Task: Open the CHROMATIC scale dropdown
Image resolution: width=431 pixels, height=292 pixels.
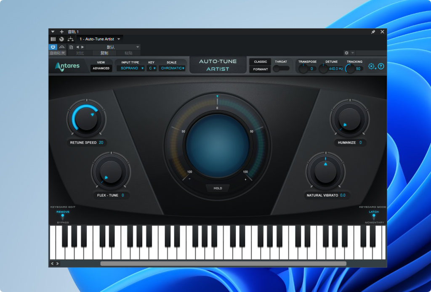Action: coord(172,68)
